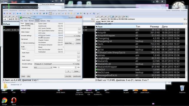Switch to the Log tab in MeGUI
Image resolution: width=189 pixels, height=106 pixels.
pos(32,24)
